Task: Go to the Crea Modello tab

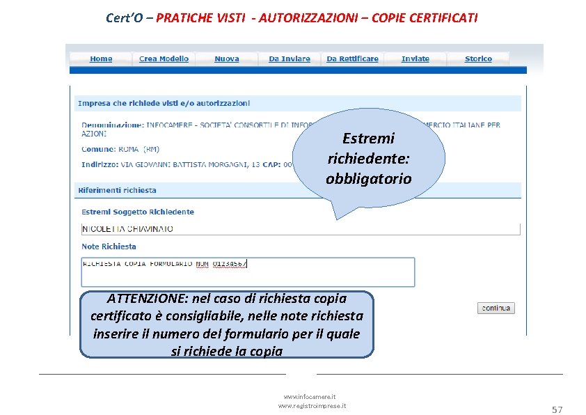Action: 164,58
